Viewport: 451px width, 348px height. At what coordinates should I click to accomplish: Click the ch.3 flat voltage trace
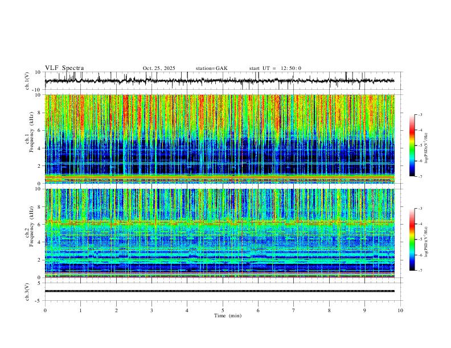pyautogui.click(x=220, y=291)
